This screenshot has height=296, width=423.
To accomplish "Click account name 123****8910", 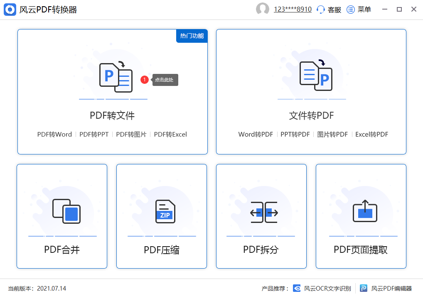I will point(293,10).
